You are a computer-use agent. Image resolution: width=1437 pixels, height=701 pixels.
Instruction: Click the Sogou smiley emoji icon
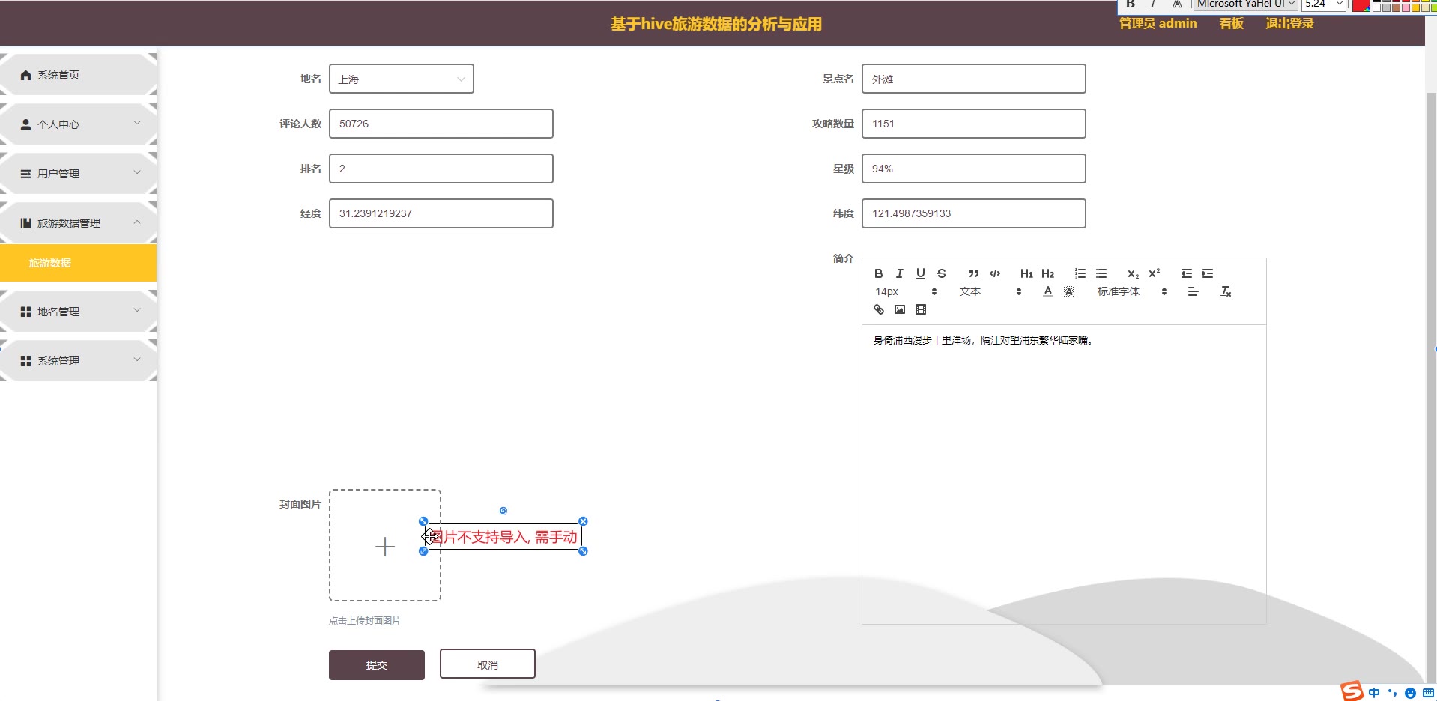(1410, 693)
